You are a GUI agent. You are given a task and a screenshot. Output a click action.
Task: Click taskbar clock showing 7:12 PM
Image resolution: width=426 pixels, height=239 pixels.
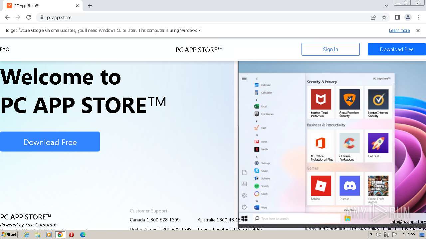pos(409,235)
